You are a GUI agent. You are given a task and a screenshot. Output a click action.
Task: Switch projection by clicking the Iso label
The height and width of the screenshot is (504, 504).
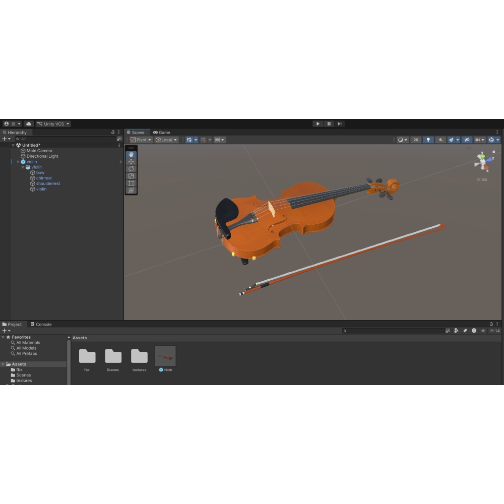(484, 179)
